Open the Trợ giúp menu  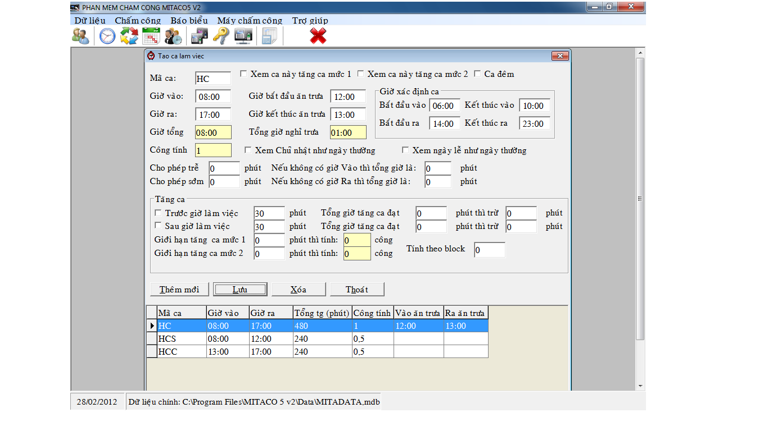(310, 20)
